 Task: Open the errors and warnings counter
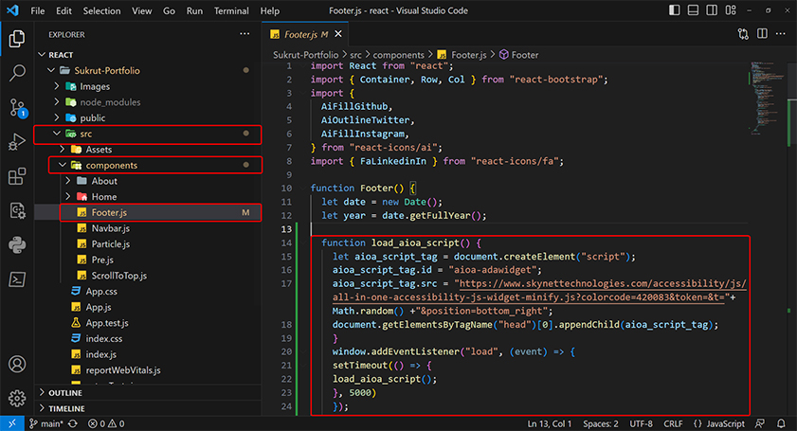[106, 423]
